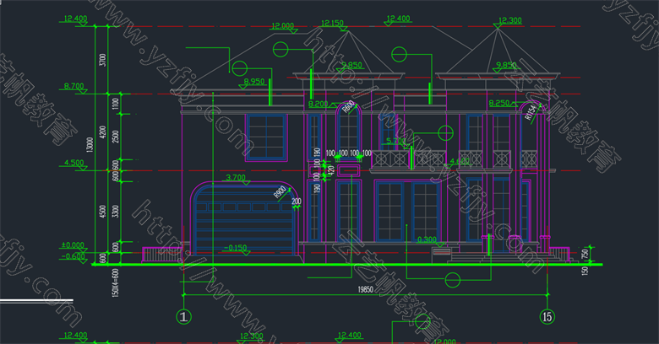This screenshot has width=659, height=344.
Task: Select the 3300 dimension text
Action: click(115, 211)
